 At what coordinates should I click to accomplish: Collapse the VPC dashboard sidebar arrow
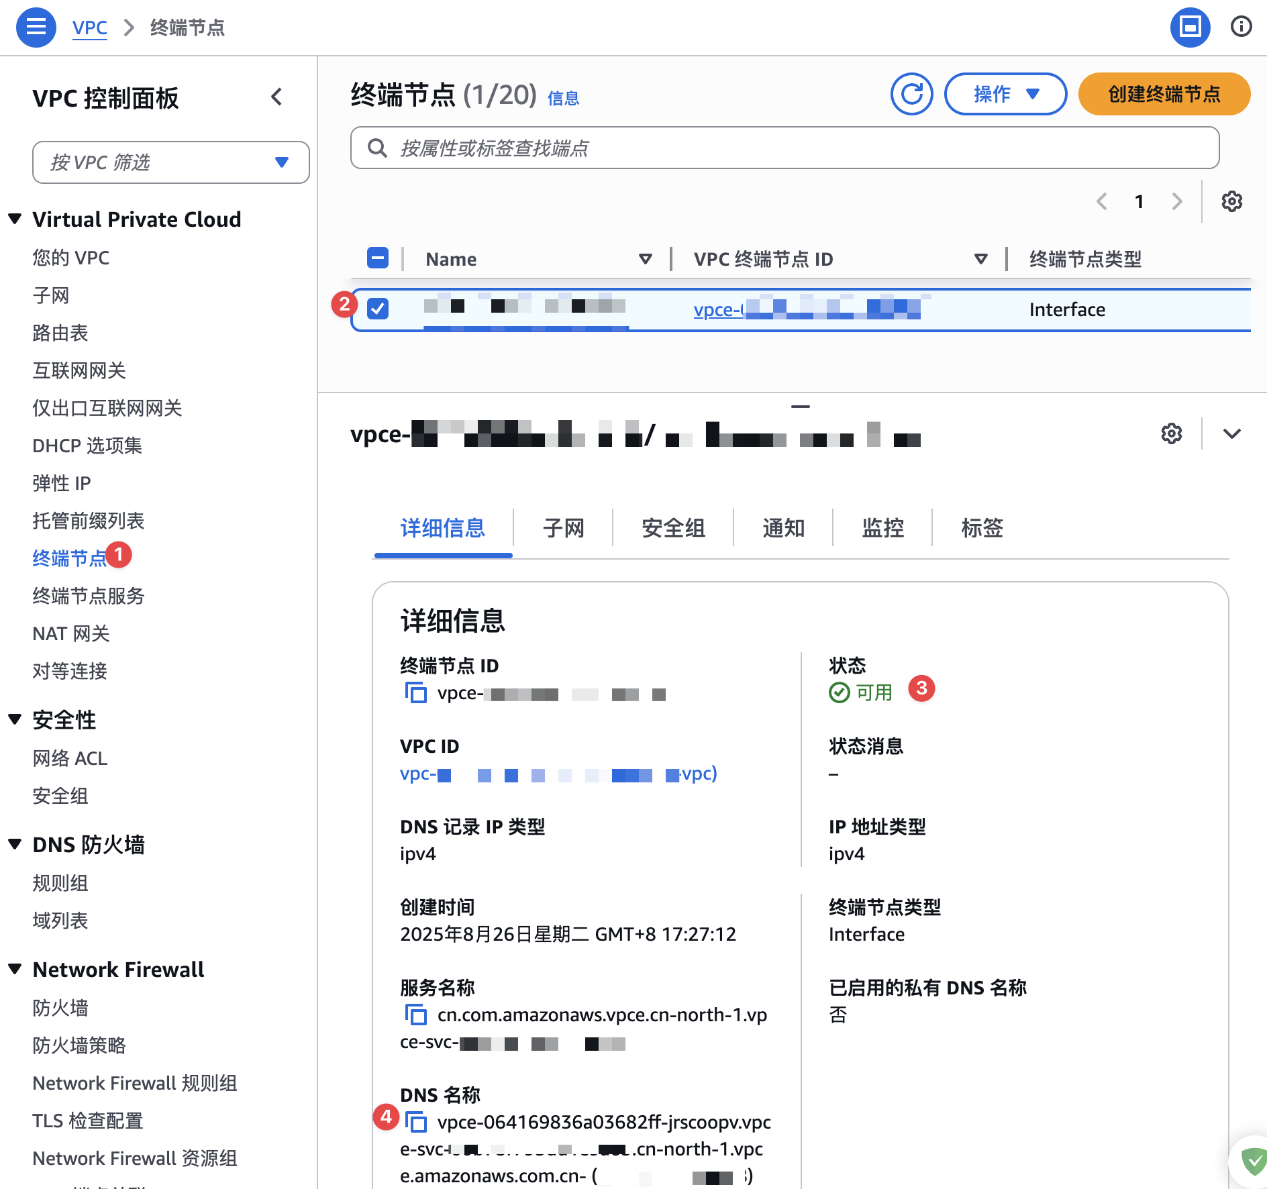(276, 97)
